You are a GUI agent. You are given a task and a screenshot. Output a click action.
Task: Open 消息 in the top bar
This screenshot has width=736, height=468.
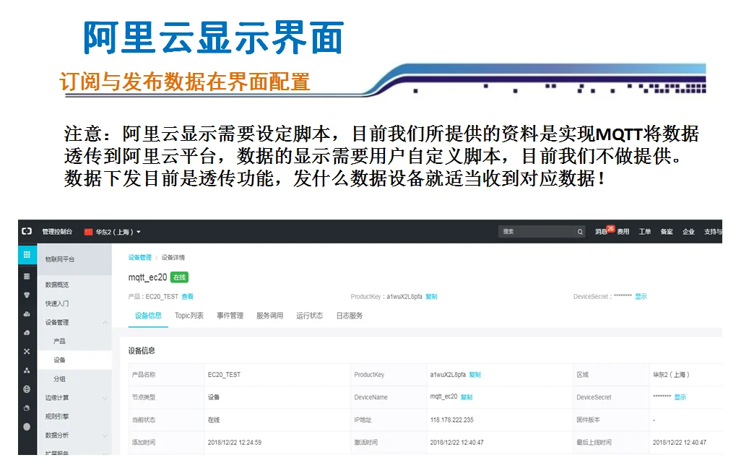coord(601,232)
